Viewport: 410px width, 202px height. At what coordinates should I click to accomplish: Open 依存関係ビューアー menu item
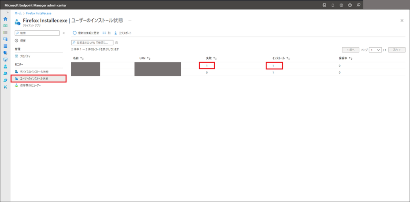[27, 86]
